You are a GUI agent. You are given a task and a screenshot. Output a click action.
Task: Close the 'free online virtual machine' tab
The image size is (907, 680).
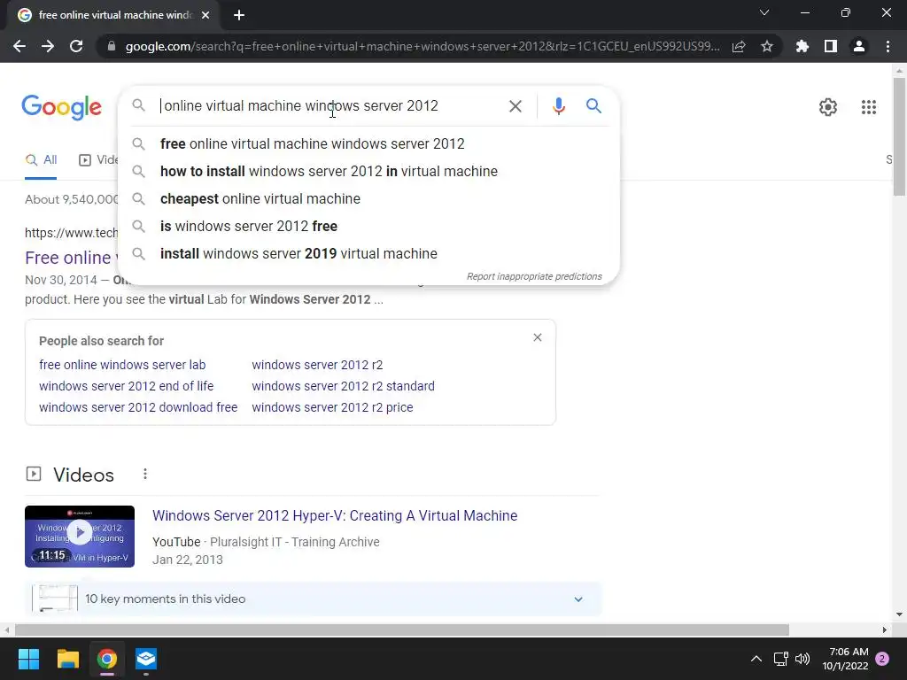coord(205,15)
